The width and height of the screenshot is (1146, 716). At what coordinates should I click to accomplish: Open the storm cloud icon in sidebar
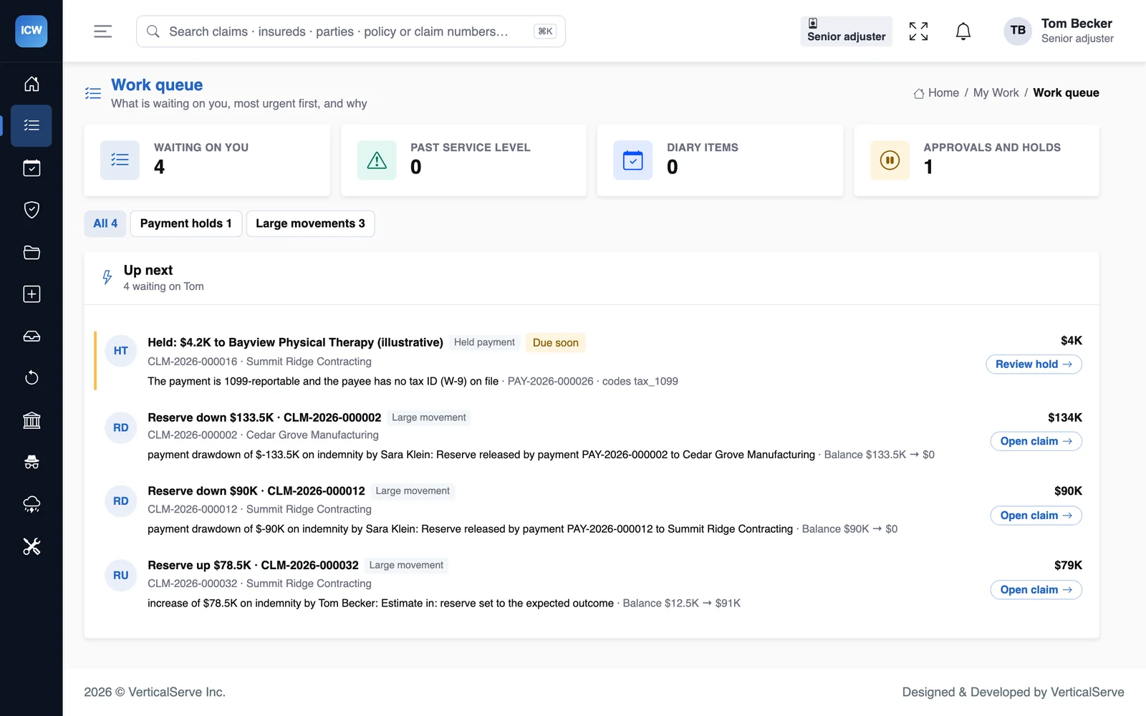point(32,504)
